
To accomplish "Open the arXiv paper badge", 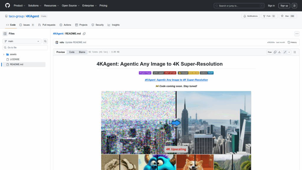I will 164,73.
